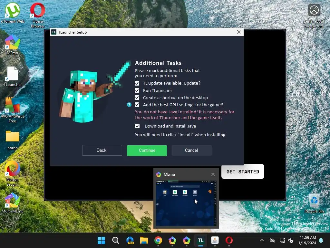This screenshot has height=248, width=330.
Task: Open Edge PRE browser in taskbar
Action: point(130,240)
